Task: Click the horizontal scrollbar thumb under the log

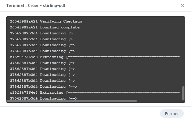Action: [x=72, y=101]
